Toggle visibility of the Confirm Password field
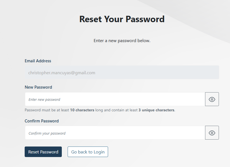 tap(212, 133)
